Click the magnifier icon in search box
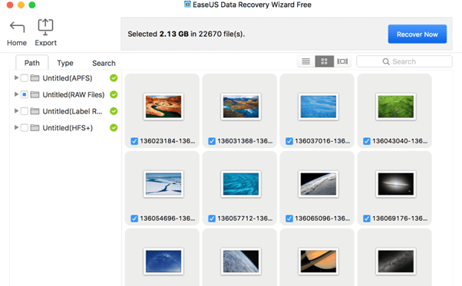The image size is (462, 286). tap(386, 61)
